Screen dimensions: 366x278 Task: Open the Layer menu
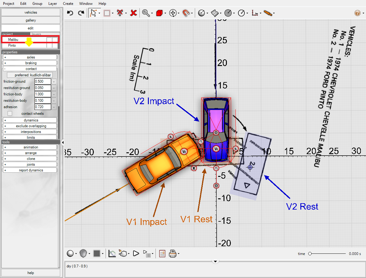click(x=53, y=4)
